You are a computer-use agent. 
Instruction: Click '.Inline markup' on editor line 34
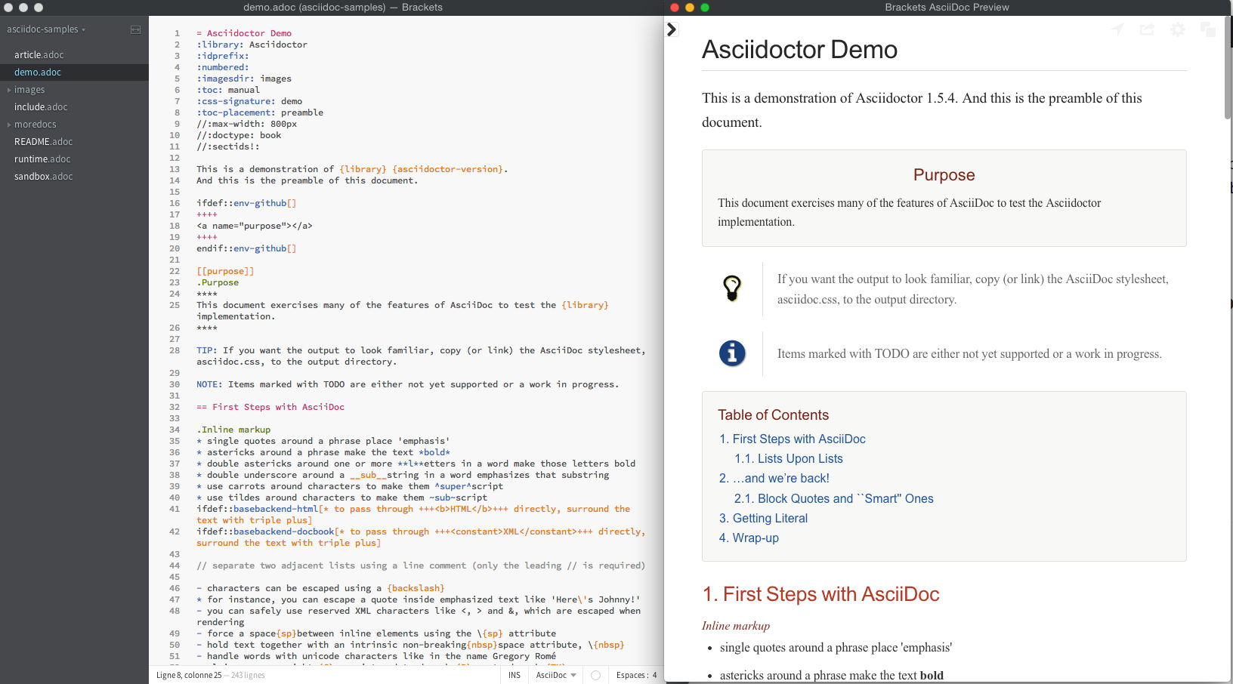pyautogui.click(x=233, y=430)
